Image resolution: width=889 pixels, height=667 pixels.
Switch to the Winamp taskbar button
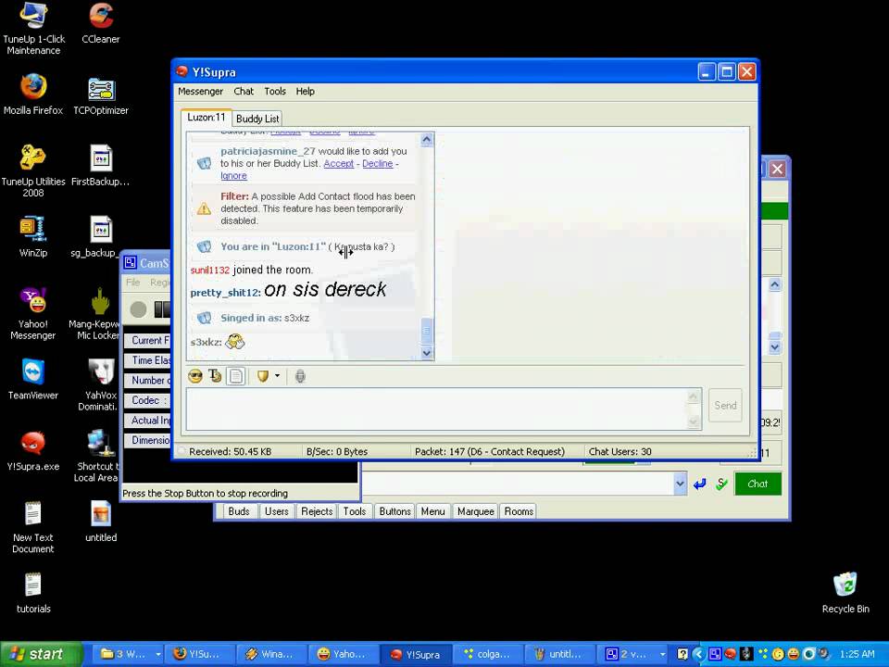(271, 654)
